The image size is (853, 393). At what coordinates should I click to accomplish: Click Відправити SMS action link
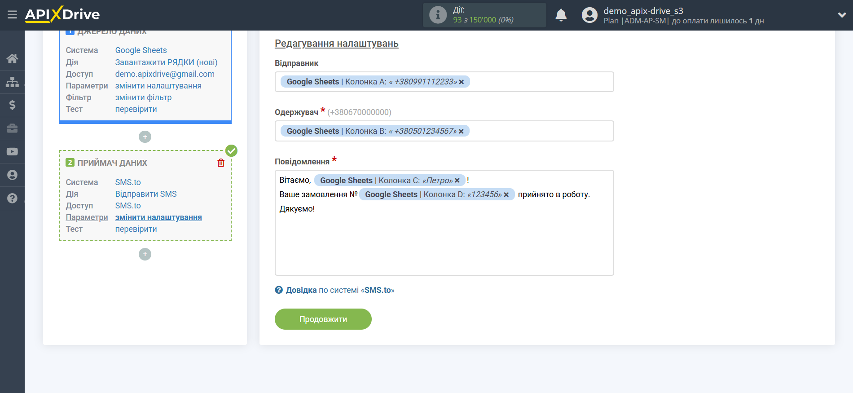click(x=146, y=194)
